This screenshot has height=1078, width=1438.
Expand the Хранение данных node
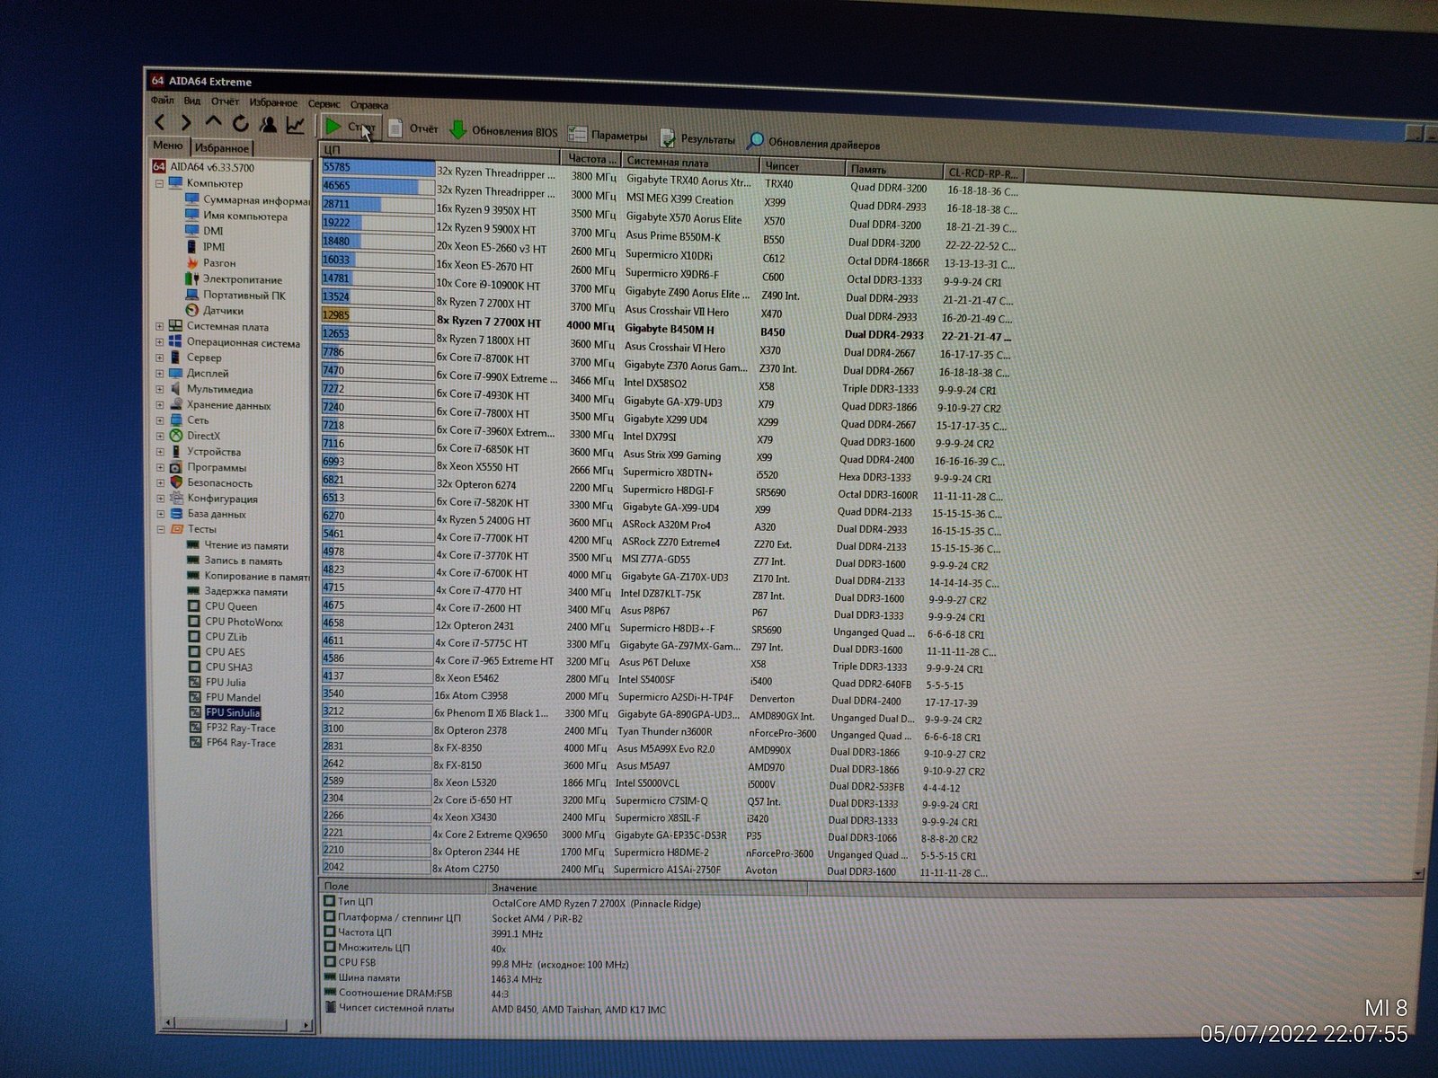click(x=159, y=405)
